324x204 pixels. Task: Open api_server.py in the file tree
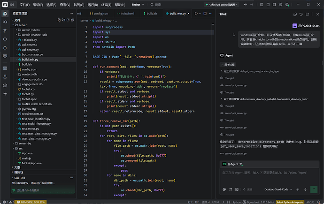pos(30,50)
